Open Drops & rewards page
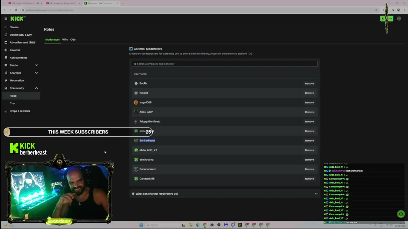The image size is (408, 229). tap(20, 111)
